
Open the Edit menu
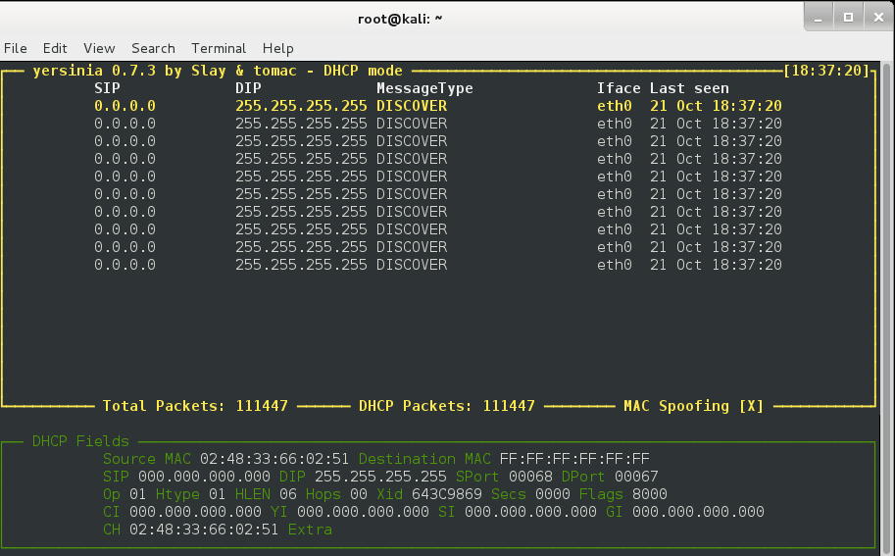click(x=55, y=48)
